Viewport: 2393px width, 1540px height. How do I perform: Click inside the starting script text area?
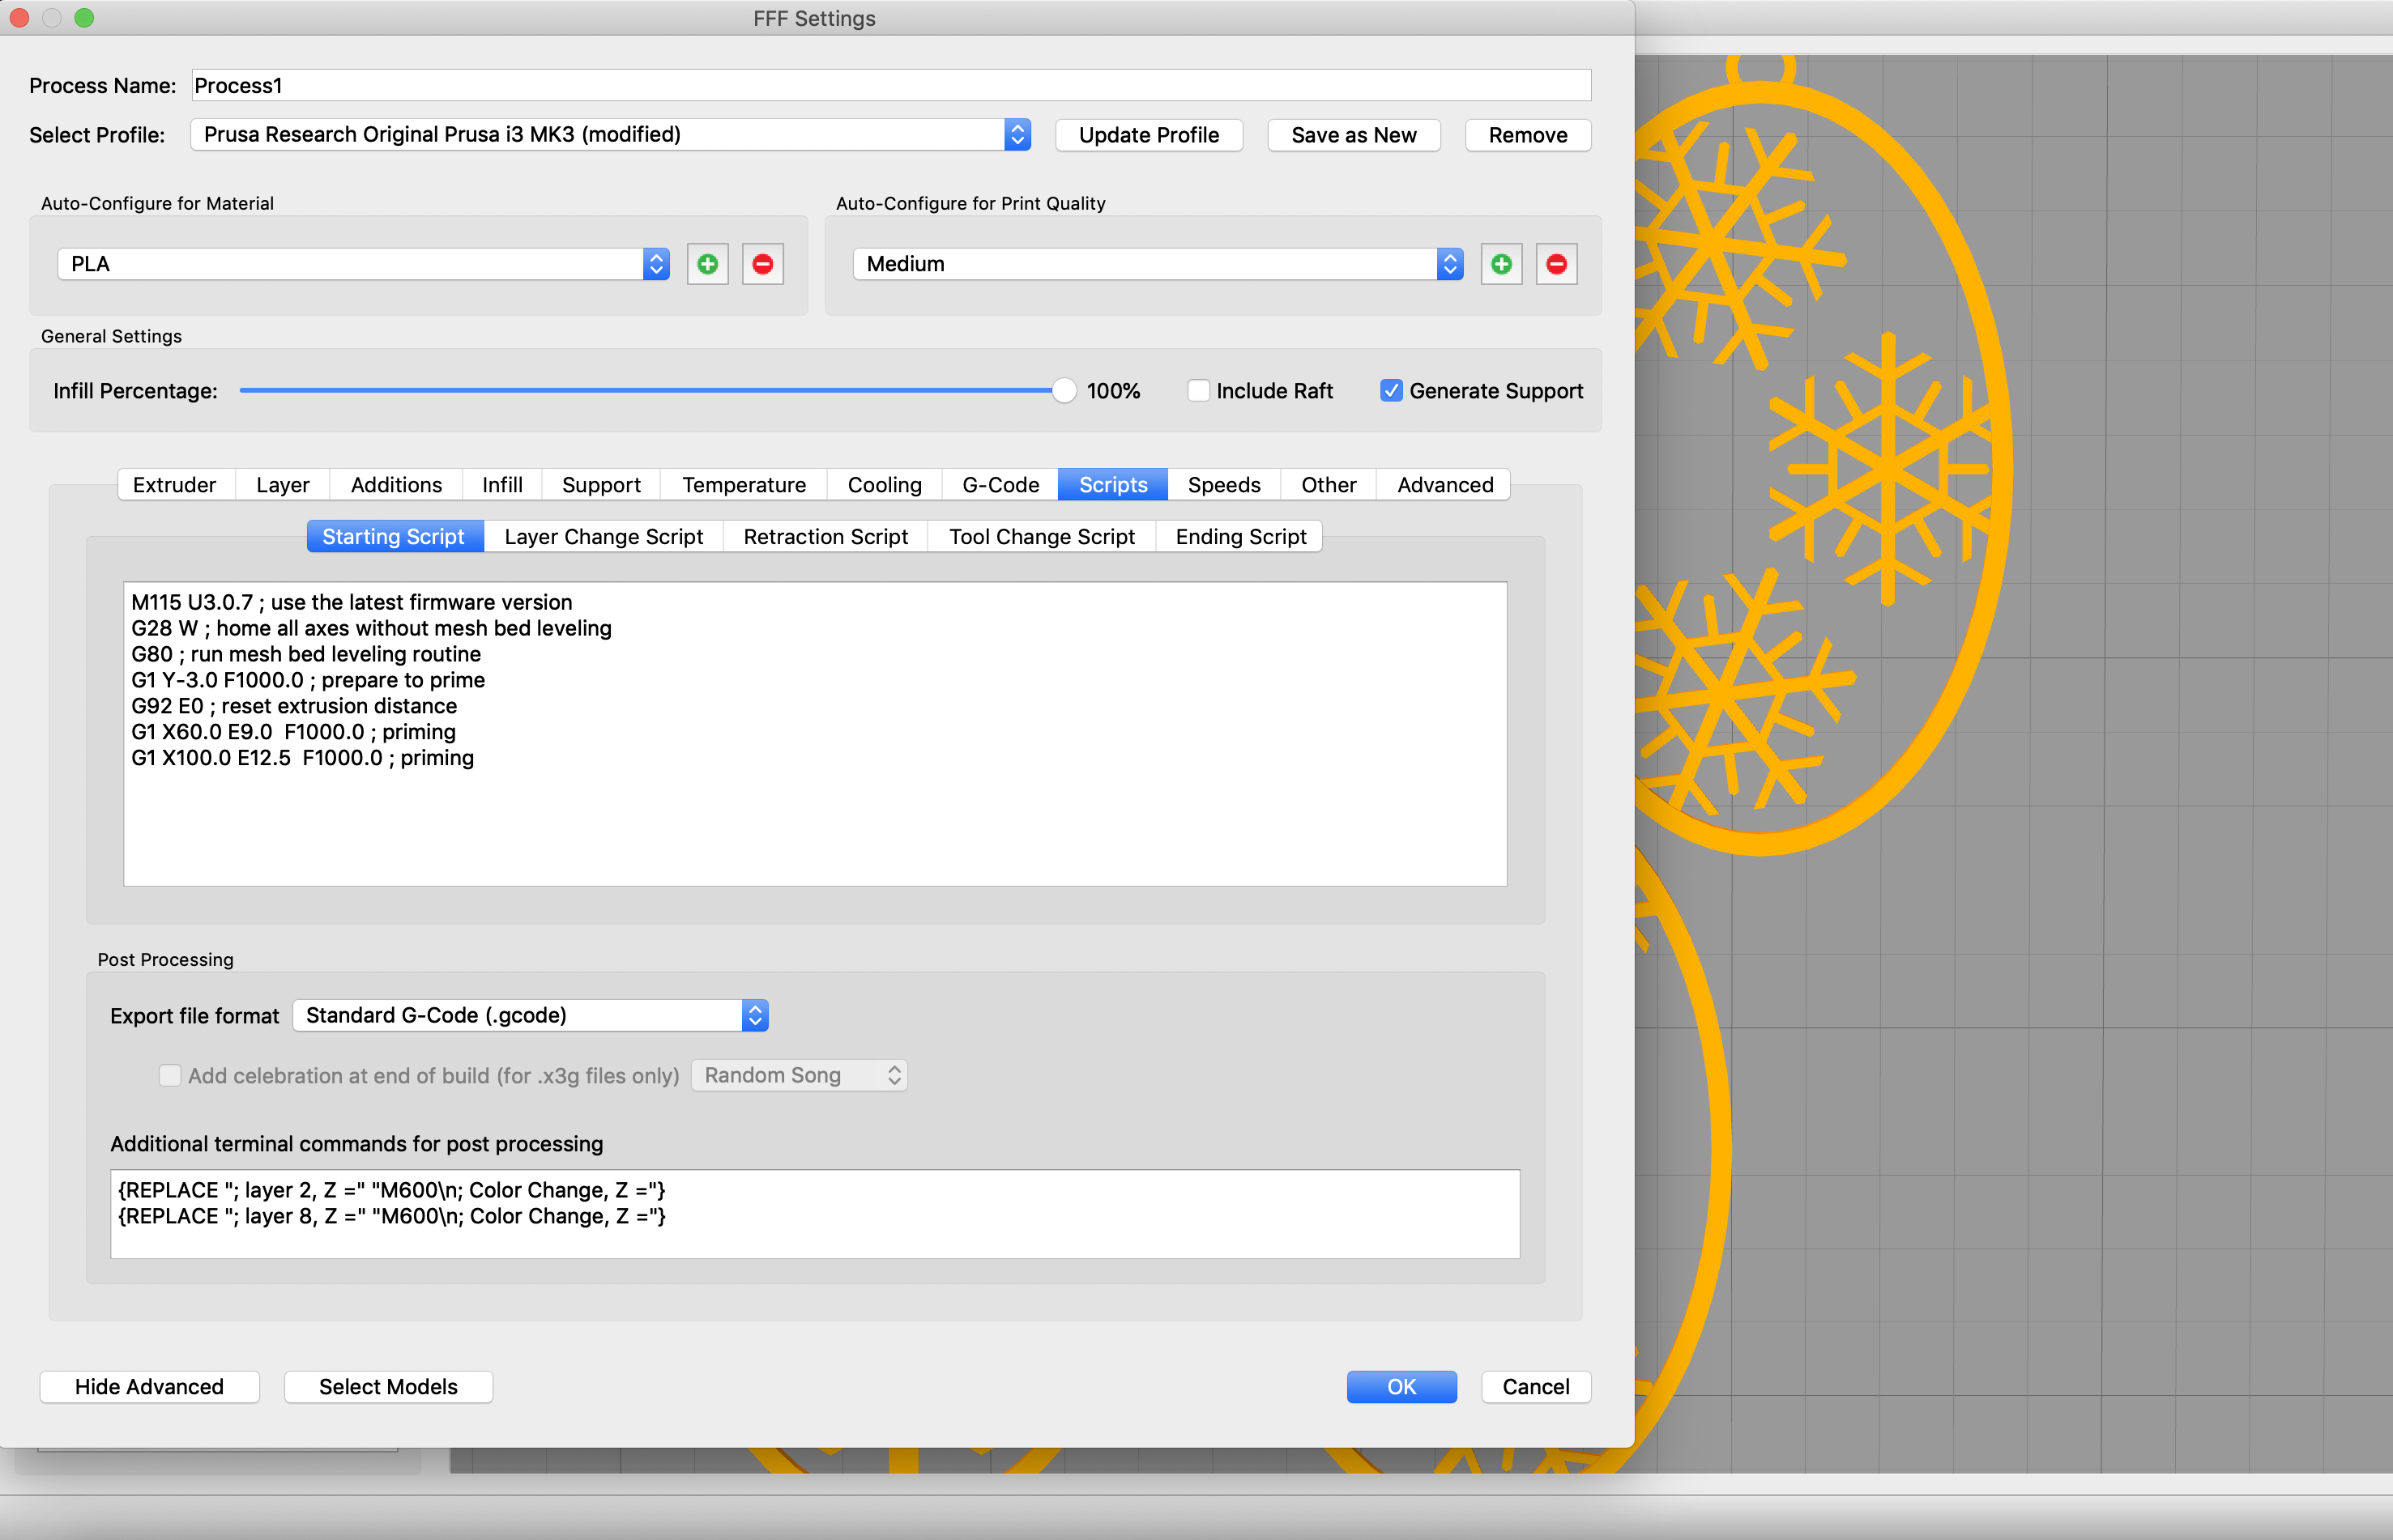815,734
